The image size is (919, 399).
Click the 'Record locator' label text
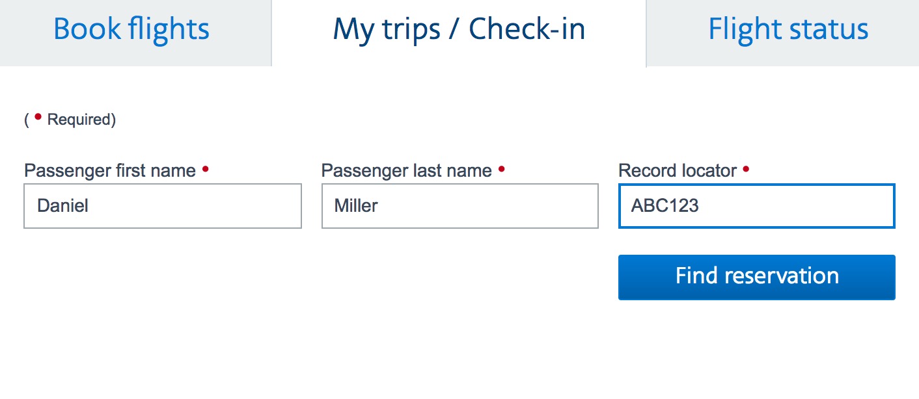pos(677,171)
